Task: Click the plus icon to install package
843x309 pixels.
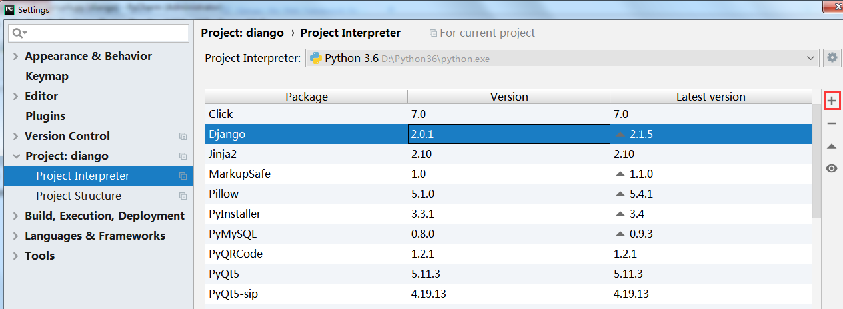Action: [x=832, y=101]
